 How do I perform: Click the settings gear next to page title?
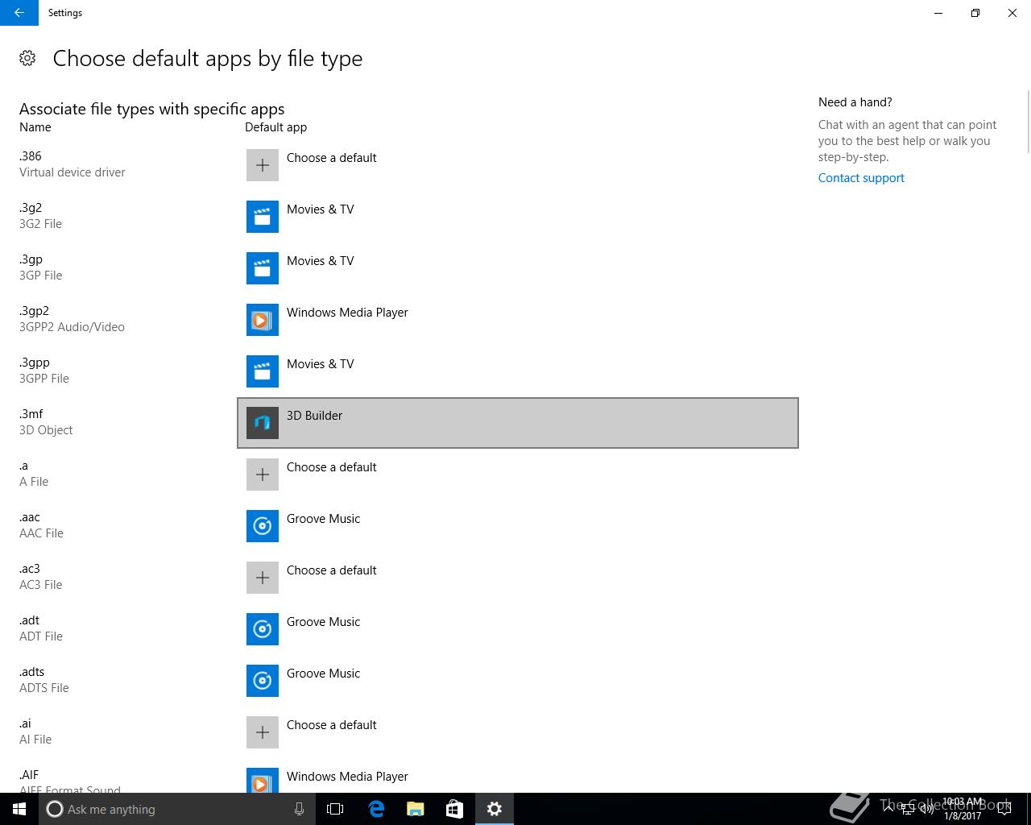point(27,58)
